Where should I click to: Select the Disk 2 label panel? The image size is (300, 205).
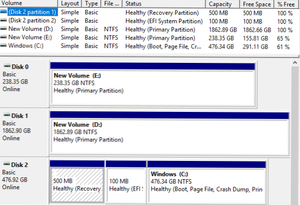[24, 181]
